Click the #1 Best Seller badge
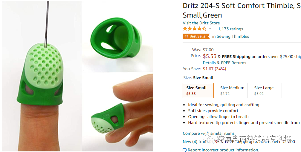The height and width of the screenshot is (152, 301). coord(196,36)
